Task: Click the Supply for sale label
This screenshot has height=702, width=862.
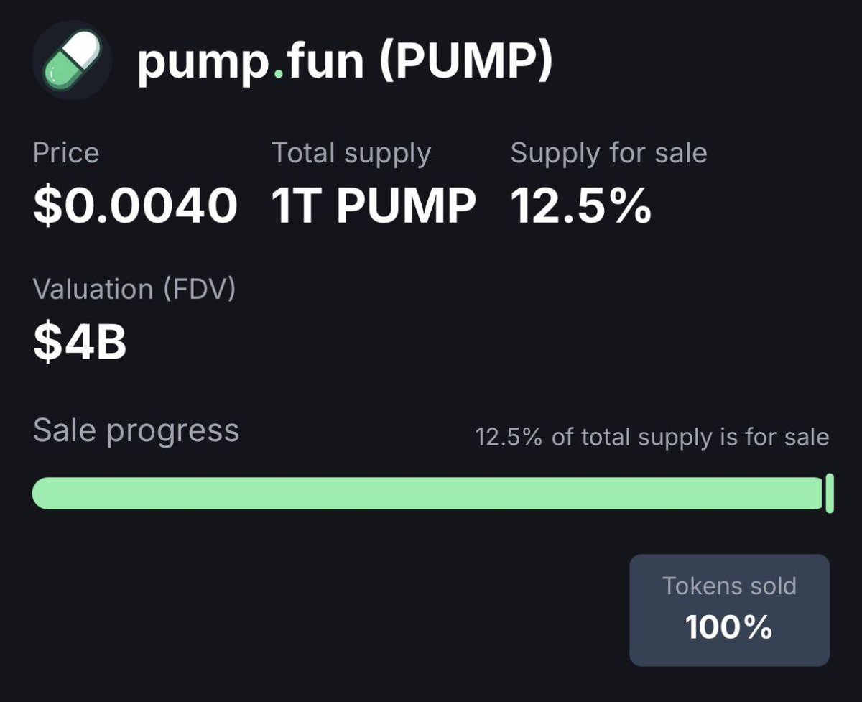Action: 608,154
